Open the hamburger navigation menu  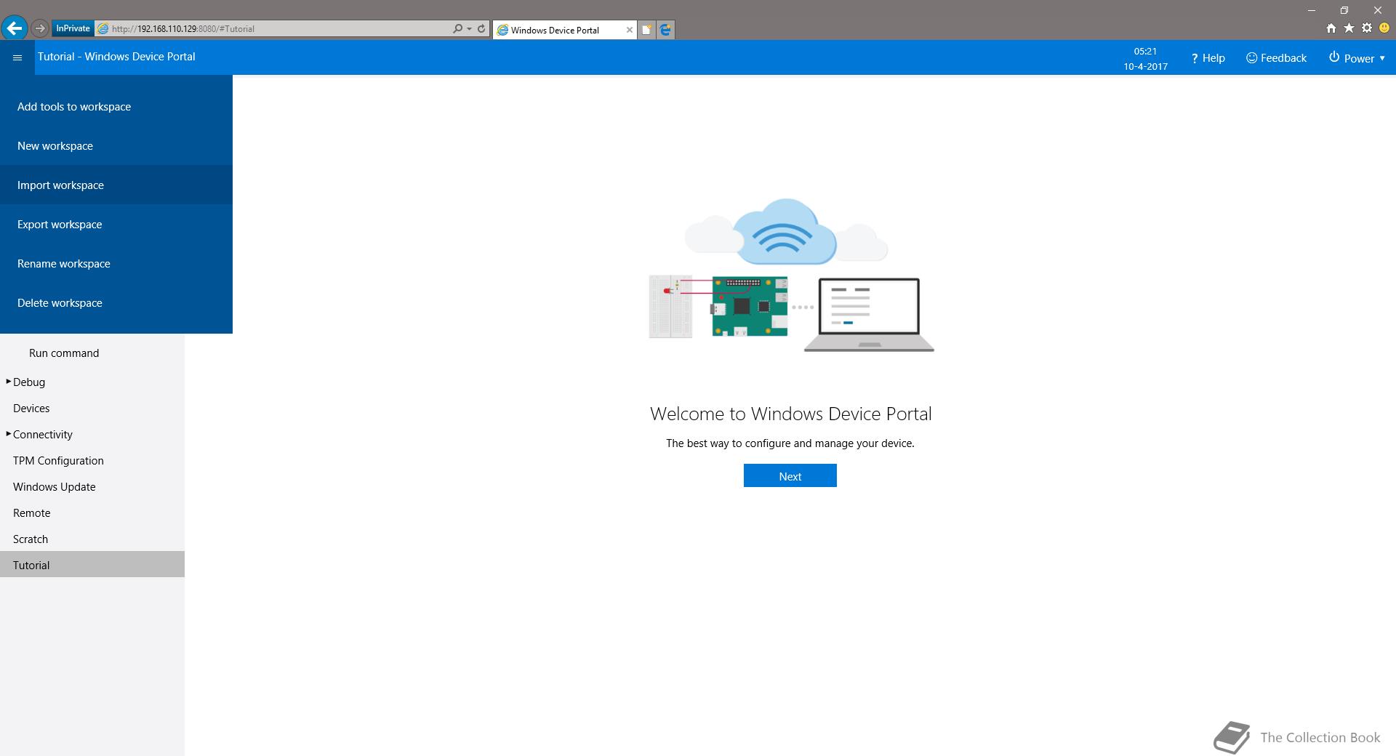[17, 57]
